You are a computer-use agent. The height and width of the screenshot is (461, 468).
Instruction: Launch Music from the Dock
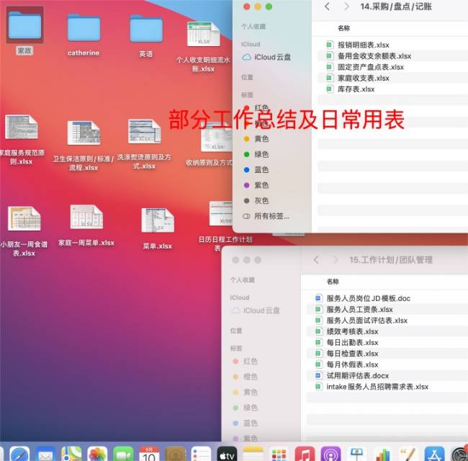click(x=305, y=454)
